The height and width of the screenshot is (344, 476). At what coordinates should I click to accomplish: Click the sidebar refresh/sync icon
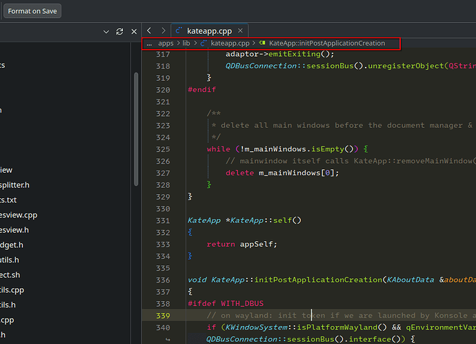tap(119, 32)
